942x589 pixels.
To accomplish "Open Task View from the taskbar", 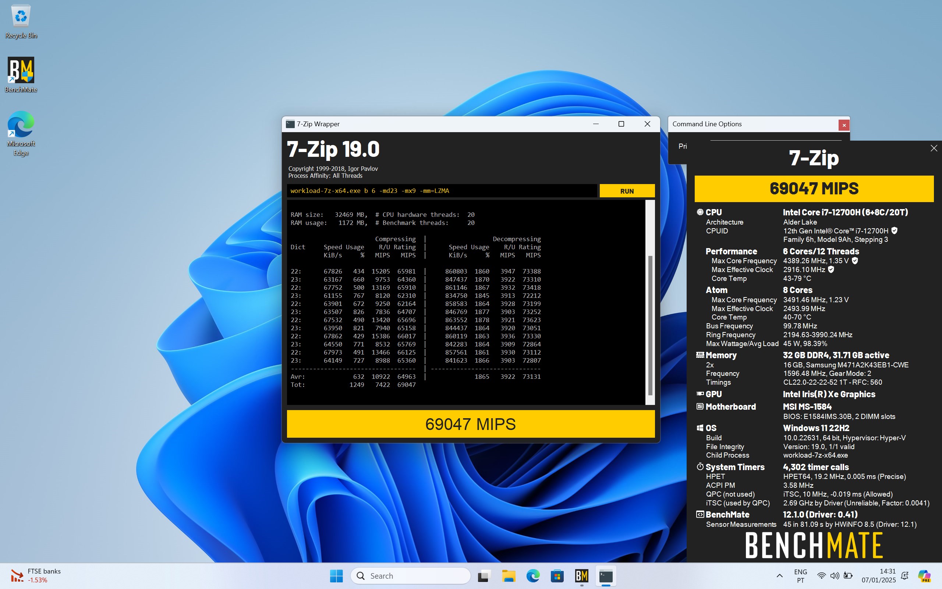I will [484, 576].
